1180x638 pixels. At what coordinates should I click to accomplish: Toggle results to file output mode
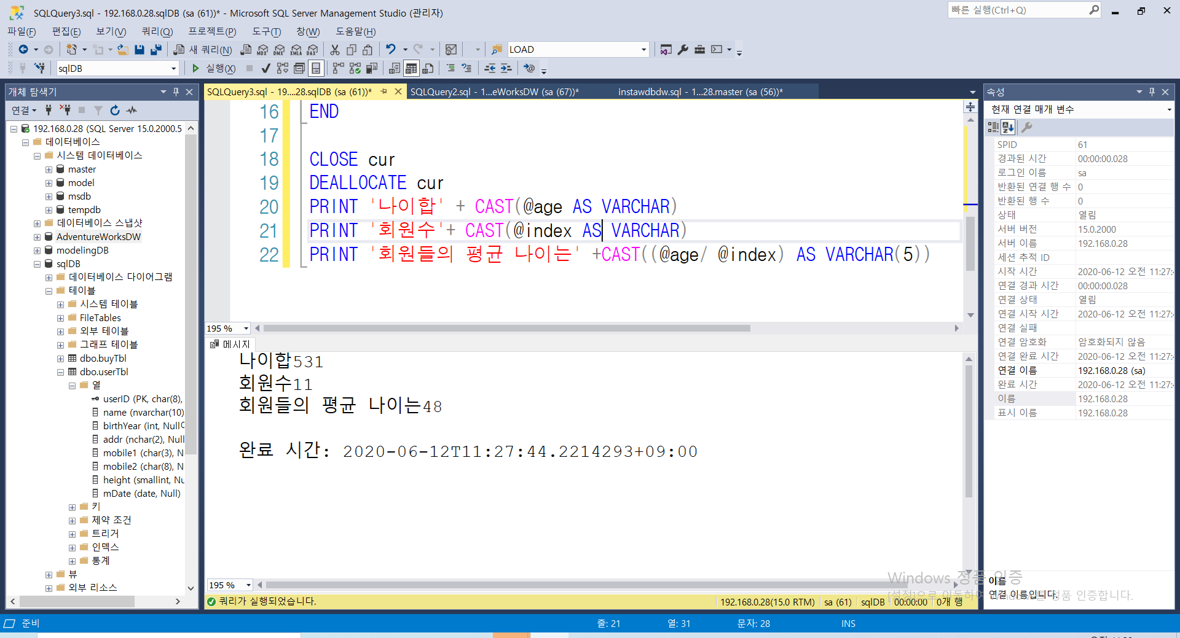[x=428, y=68]
